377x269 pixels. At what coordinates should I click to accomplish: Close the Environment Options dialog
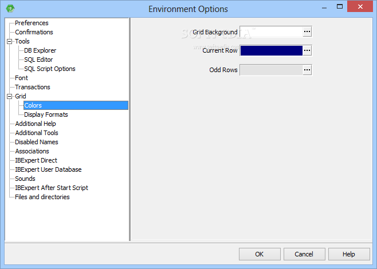tap(360, 6)
